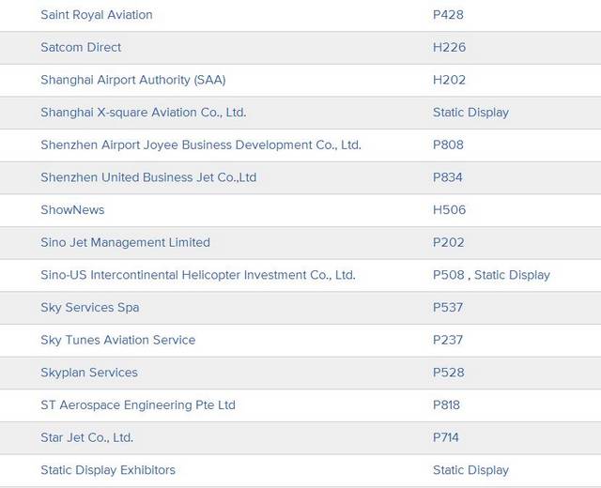This screenshot has width=601, height=488.
Task: Click the Skyplan Services name
Action: pyautogui.click(x=88, y=373)
